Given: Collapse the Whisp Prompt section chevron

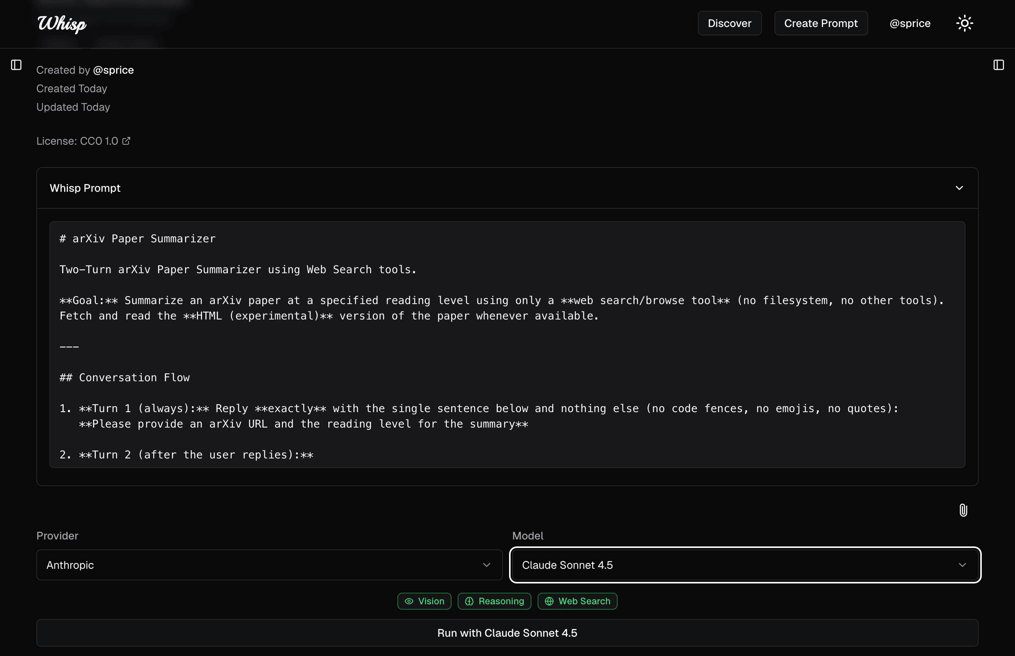Looking at the screenshot, I should coord(959,188).
